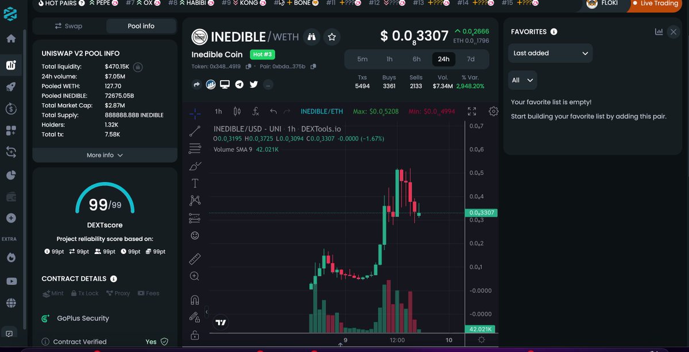Click the share arrow icon
This screenshot has width=689, height=352.
click(196, 85)
